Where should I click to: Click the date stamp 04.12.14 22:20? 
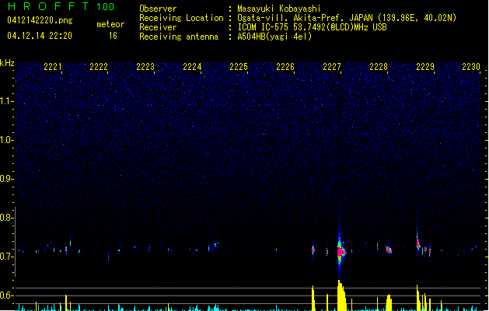tap(40, 36)
